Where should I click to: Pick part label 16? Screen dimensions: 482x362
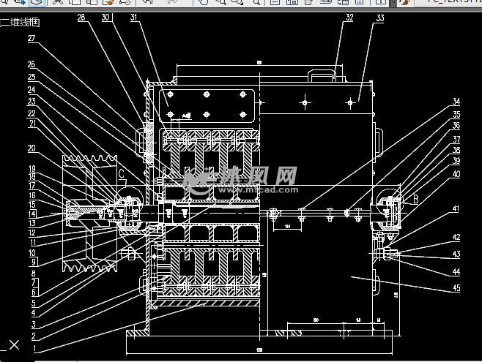32,195
